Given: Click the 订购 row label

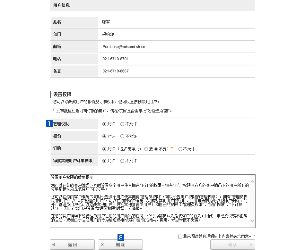Looking at the screenshot, I should tap(57, 148).
